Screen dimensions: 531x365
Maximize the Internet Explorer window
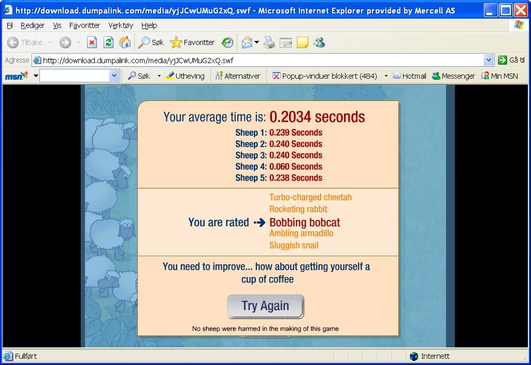506,10
